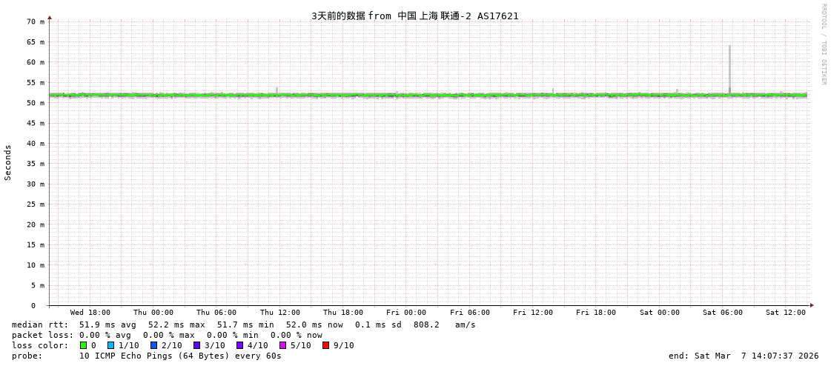Viewport: 831px width, 366px height.
Task: Click the packet loss label
Action: (x=42, y=336)
